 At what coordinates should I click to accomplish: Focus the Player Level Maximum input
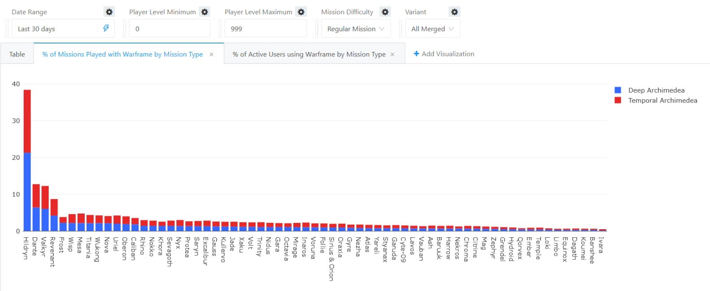[266, 28]
